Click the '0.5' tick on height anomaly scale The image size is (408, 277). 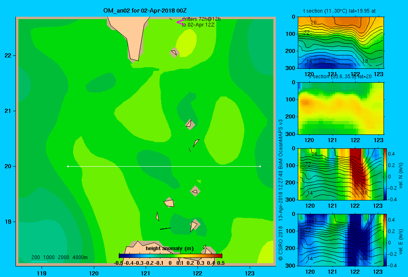tap(221, 263)
